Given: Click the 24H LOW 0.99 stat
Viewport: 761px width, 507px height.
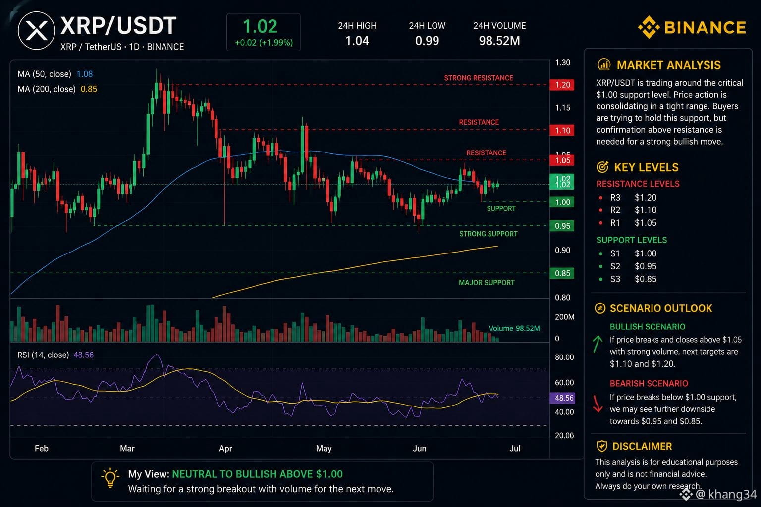Looking at the screenshot, I should pyautogui.click(x=427, y=34).
